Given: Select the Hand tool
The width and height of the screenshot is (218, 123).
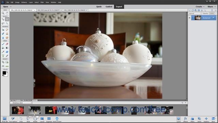Looking at the screenshot, I should (7, 13).
